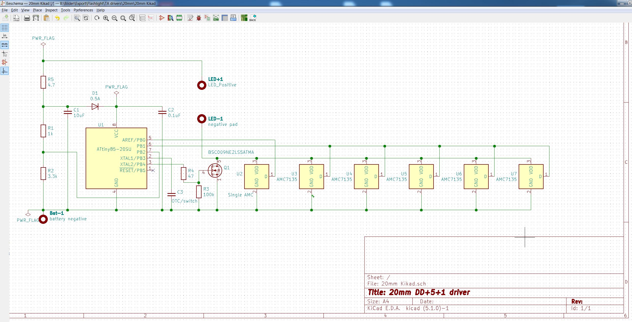The image size is (632, 322).
Task: Open the File menu
Action: 5,10
